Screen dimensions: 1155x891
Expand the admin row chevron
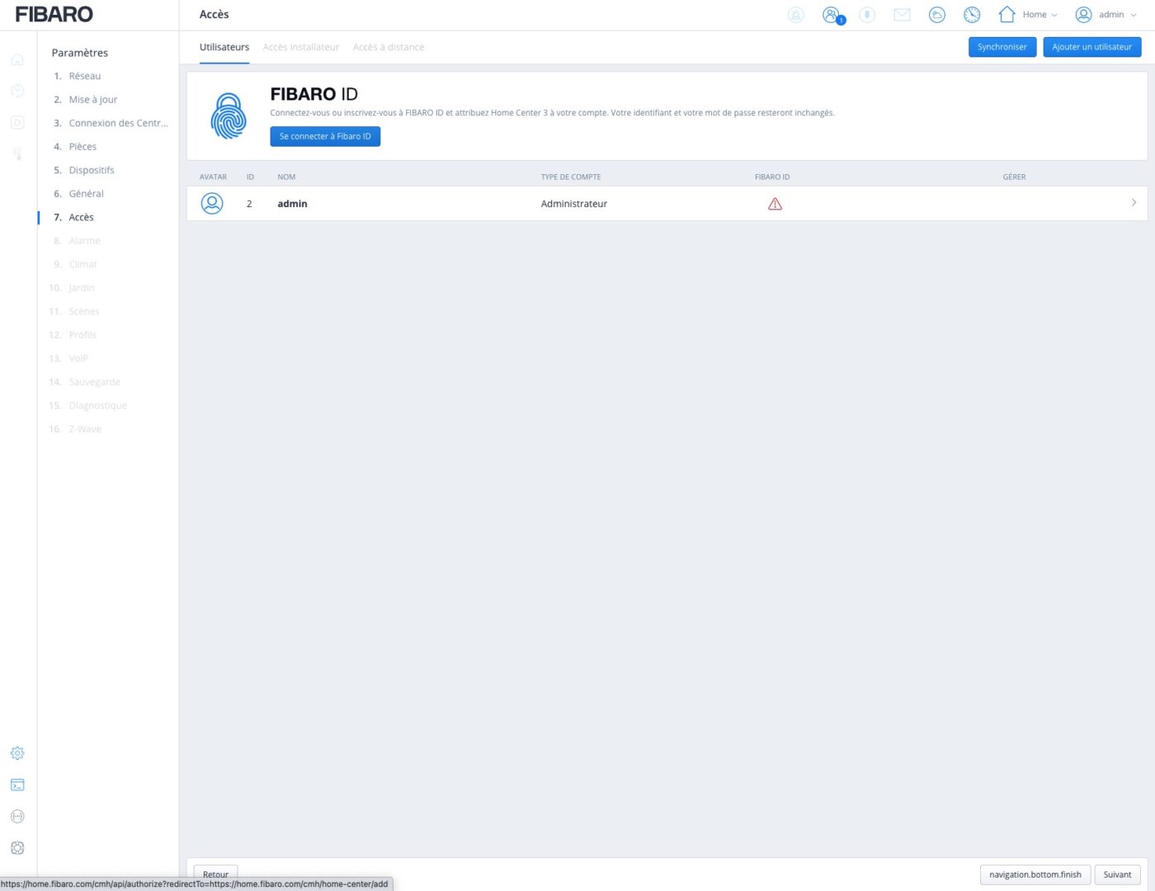1134,203
